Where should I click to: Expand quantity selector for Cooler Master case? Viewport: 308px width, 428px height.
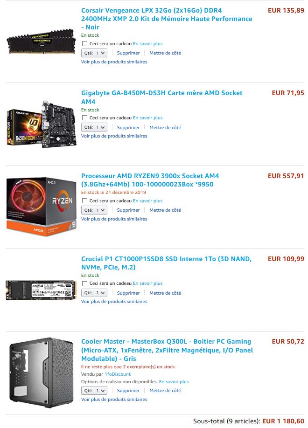click(x=94, y=391)
